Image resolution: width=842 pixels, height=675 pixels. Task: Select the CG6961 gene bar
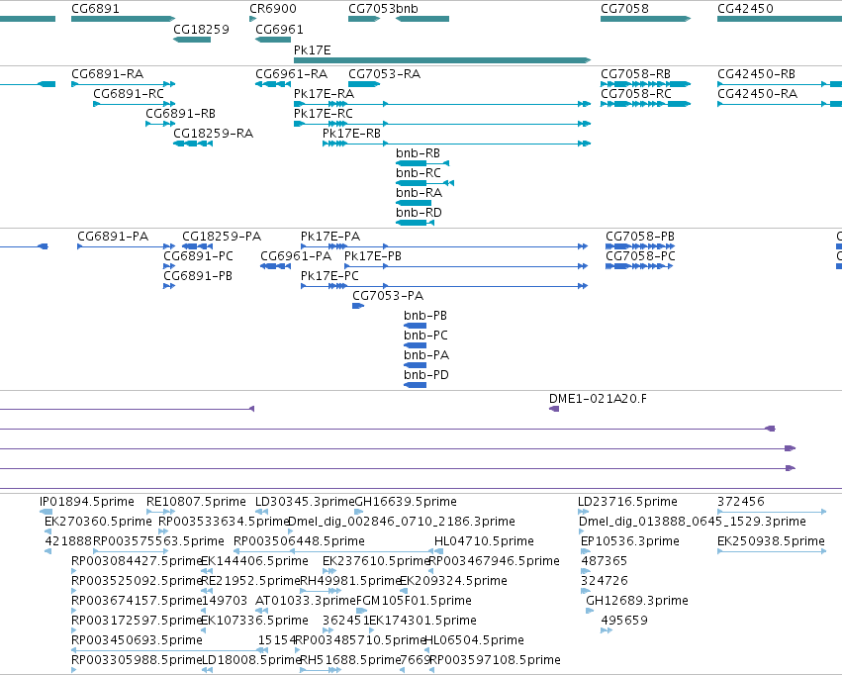tap(273, 40)
